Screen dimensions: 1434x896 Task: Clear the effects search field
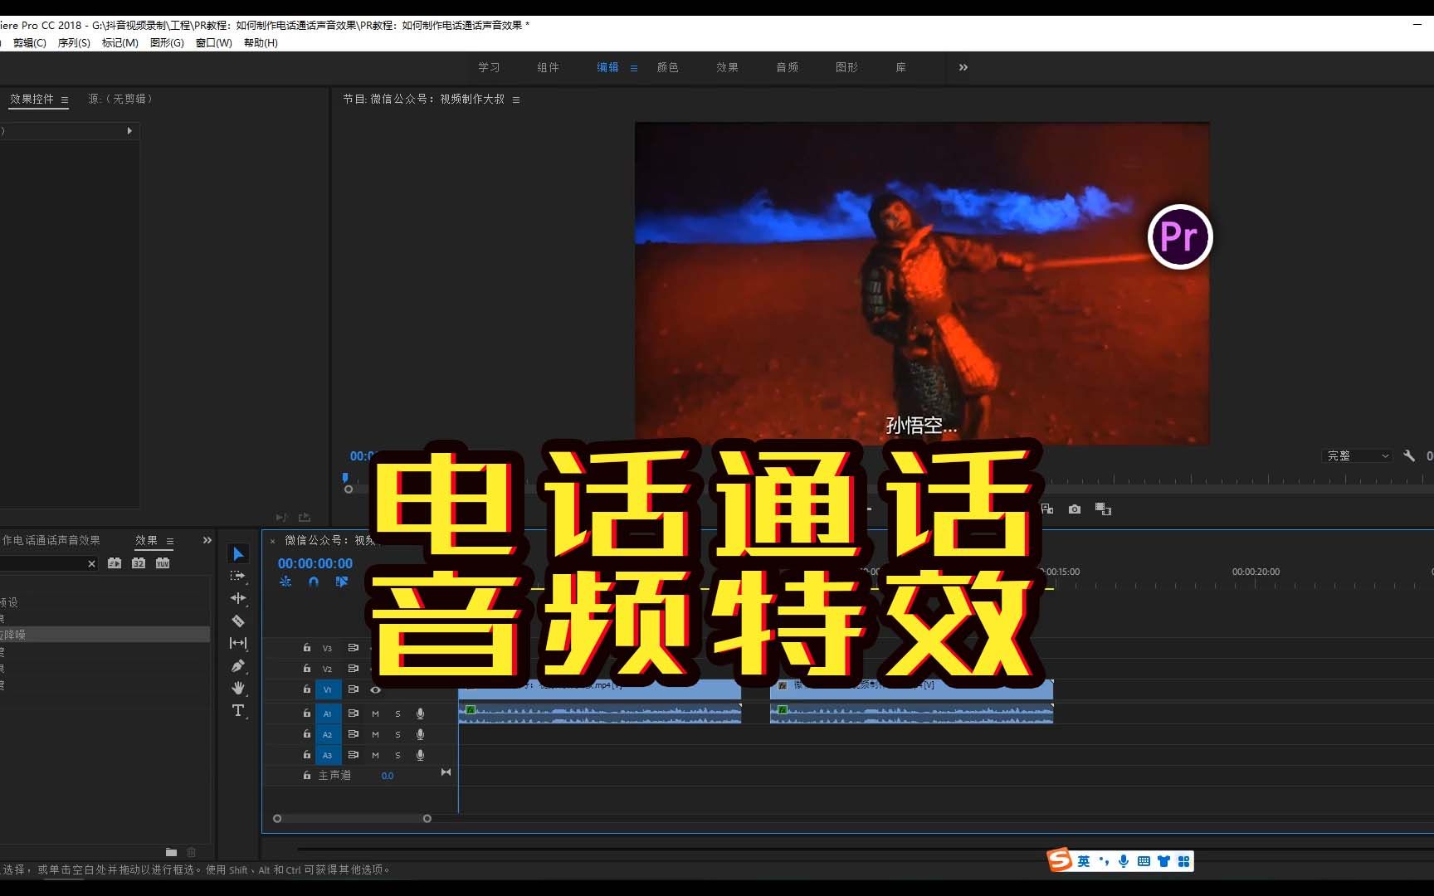click(92, 564)
